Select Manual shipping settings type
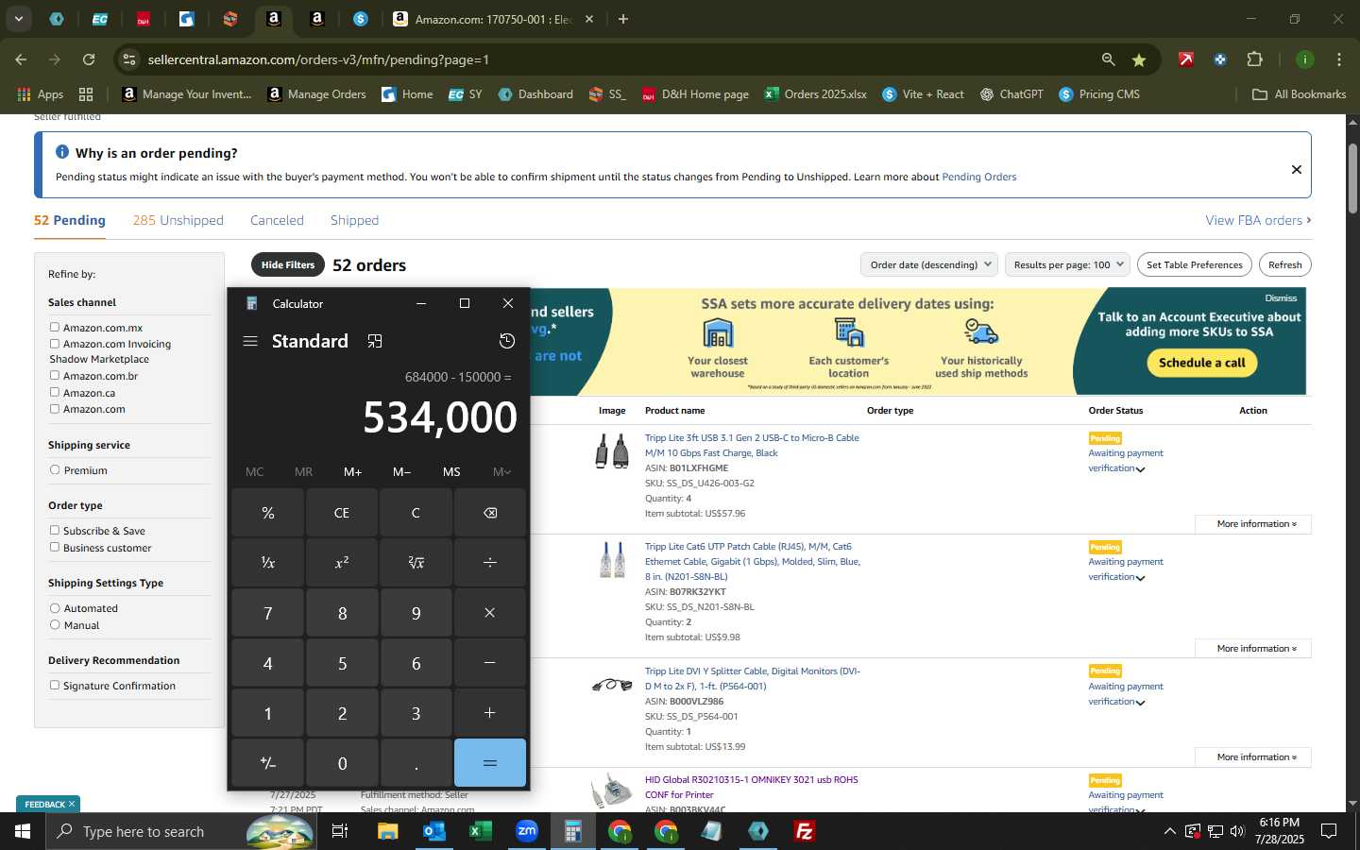The image size is (1360, 850). [55, 624]
